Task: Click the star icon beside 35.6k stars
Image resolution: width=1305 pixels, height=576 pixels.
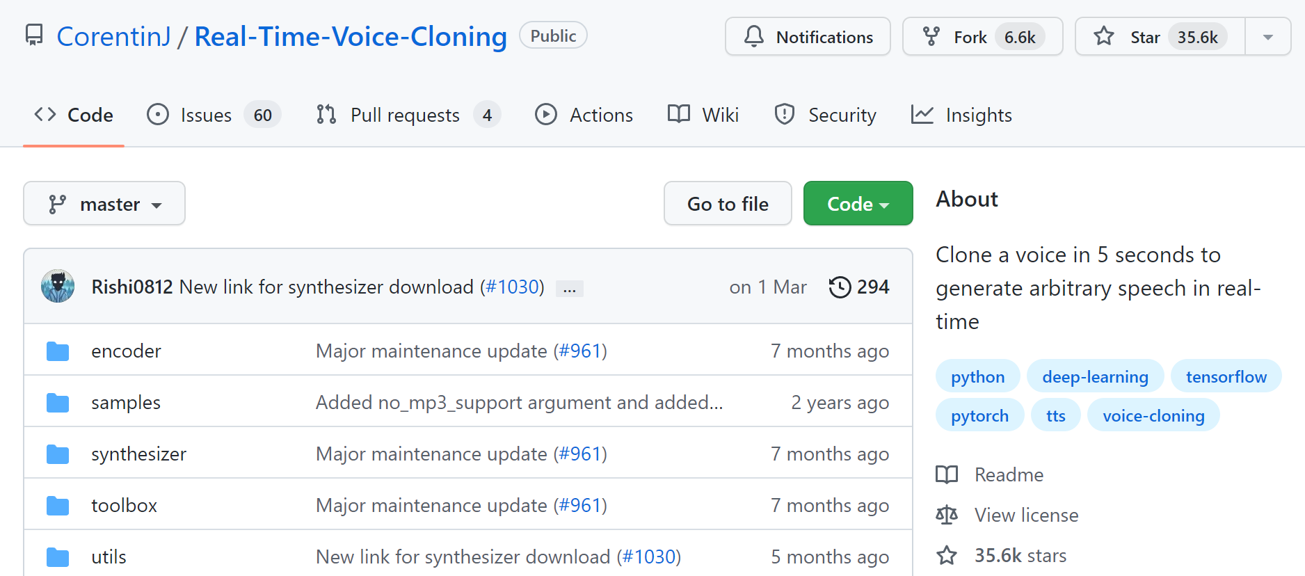Action: tap(947, 555)
